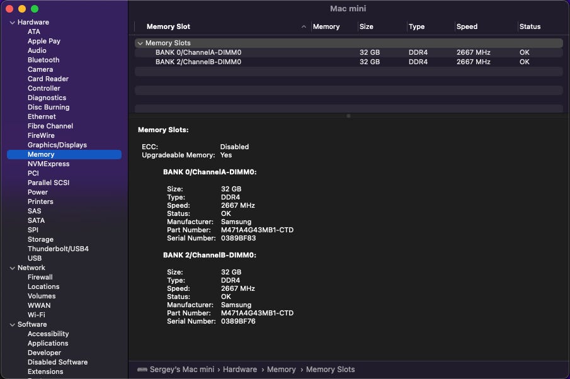Open the Controller section

(44, 88)
